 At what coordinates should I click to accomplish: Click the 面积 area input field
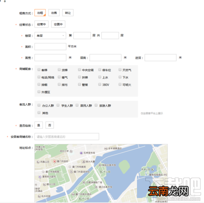[50, 46]
